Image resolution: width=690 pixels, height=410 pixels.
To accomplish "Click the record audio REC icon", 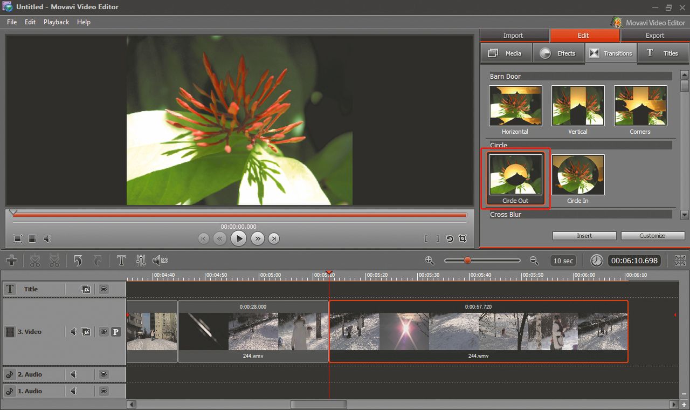I will coord(160,261).
